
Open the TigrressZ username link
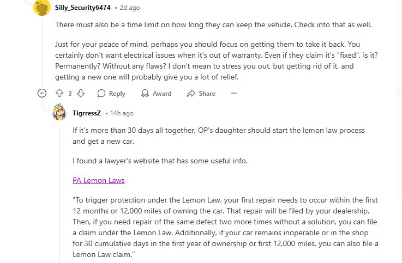click(87, 113)
